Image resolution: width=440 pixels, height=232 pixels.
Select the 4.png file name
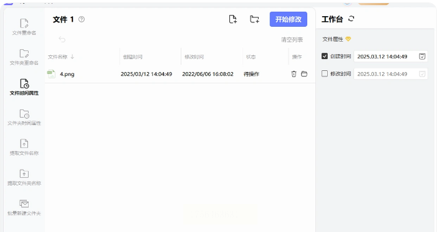click(x=67, y=74)
